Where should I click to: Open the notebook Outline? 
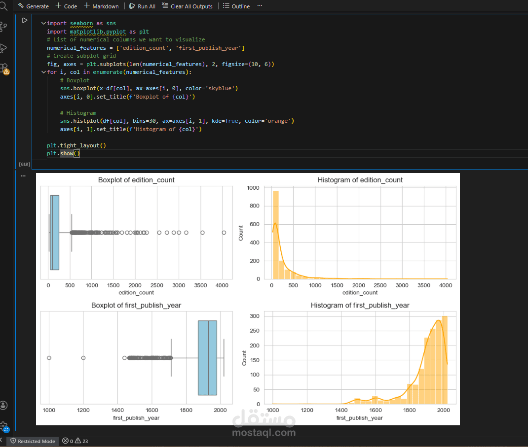click(236, 6)
